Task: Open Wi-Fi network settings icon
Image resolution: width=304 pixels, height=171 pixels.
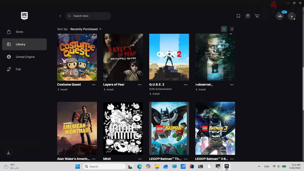Action: pyautogui.click(x=274, y=166)
